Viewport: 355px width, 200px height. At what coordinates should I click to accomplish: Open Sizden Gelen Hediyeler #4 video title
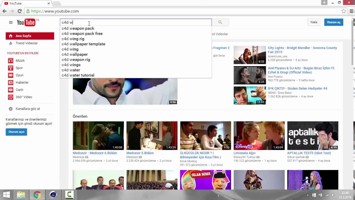point(297,88)
